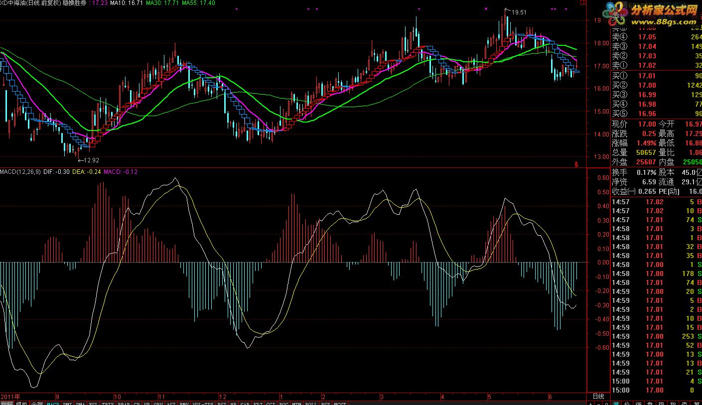
Task: Select the 指标 tab at bottom left
Action: (x=7, y=402)
